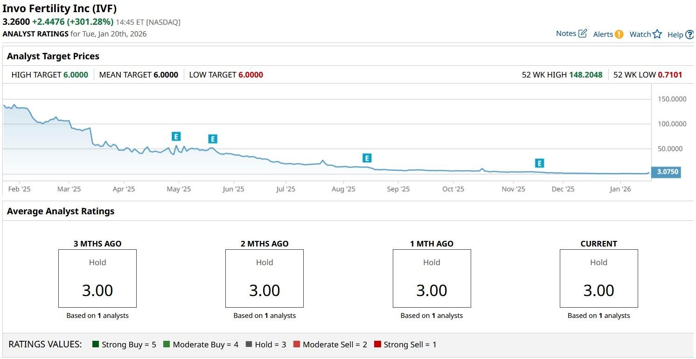Click the Notes link

point(566,34)
